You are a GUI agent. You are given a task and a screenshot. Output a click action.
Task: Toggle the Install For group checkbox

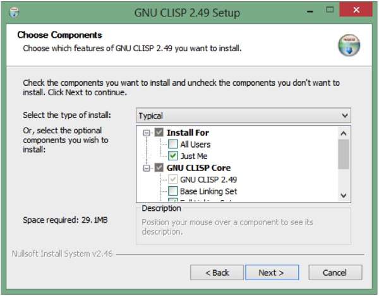pyautogui.click(x=159, y=133)
